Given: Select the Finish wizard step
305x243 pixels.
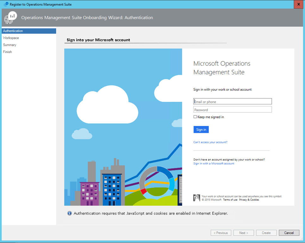Looking at the screenshot, I should (7, 52).
